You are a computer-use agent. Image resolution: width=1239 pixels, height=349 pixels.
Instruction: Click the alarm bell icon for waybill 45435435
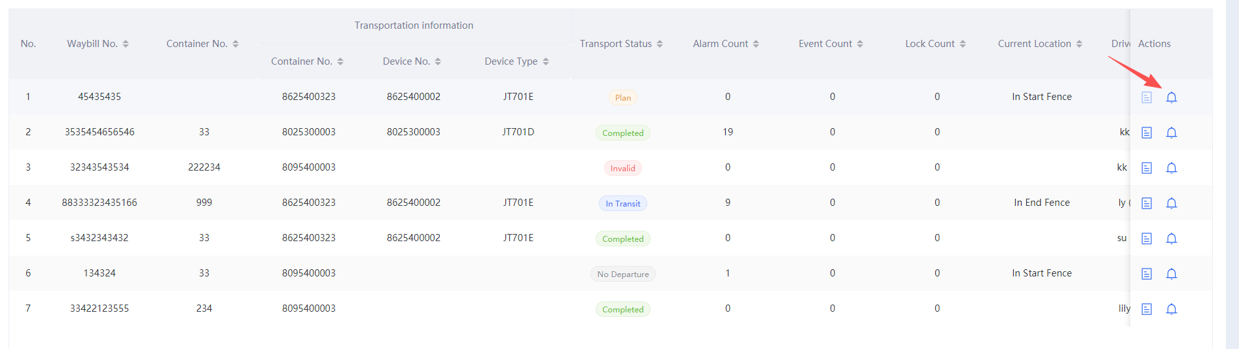1172,97
